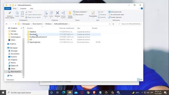Choose Copiar ruta de acceso

pos(34,15)
